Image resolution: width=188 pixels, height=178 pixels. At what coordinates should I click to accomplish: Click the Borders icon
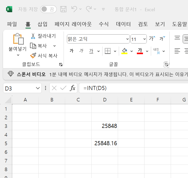click(x=108, y=51)
